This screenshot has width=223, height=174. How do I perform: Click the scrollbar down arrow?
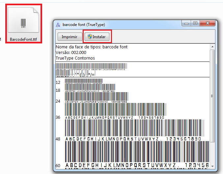click(x=212, y=165)
